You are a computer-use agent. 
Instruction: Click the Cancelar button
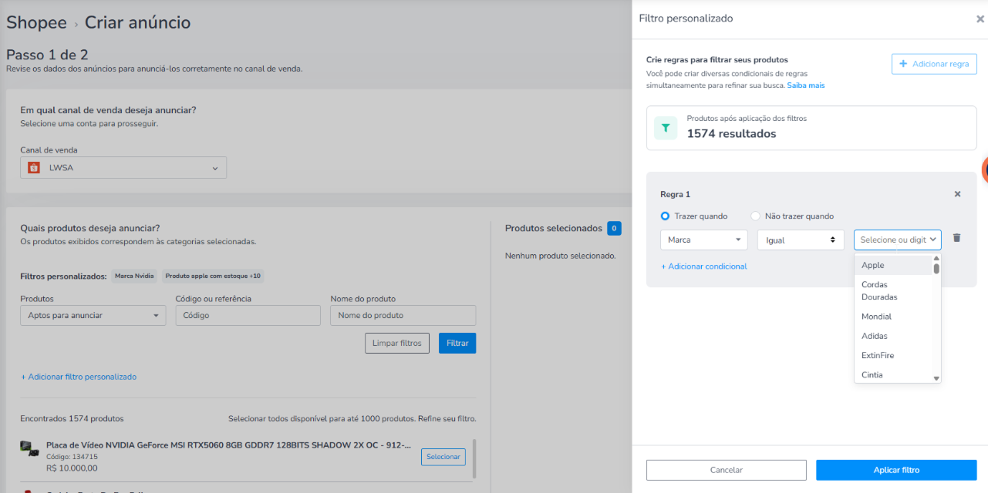point(726,470)
